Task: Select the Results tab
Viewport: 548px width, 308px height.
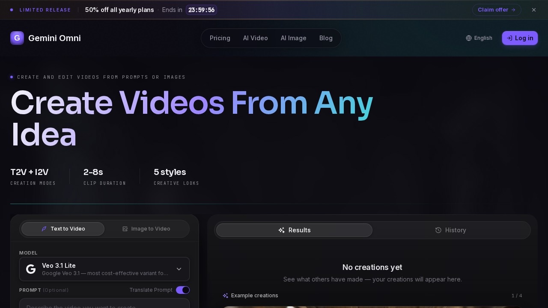Action: (x=295, y=230)
